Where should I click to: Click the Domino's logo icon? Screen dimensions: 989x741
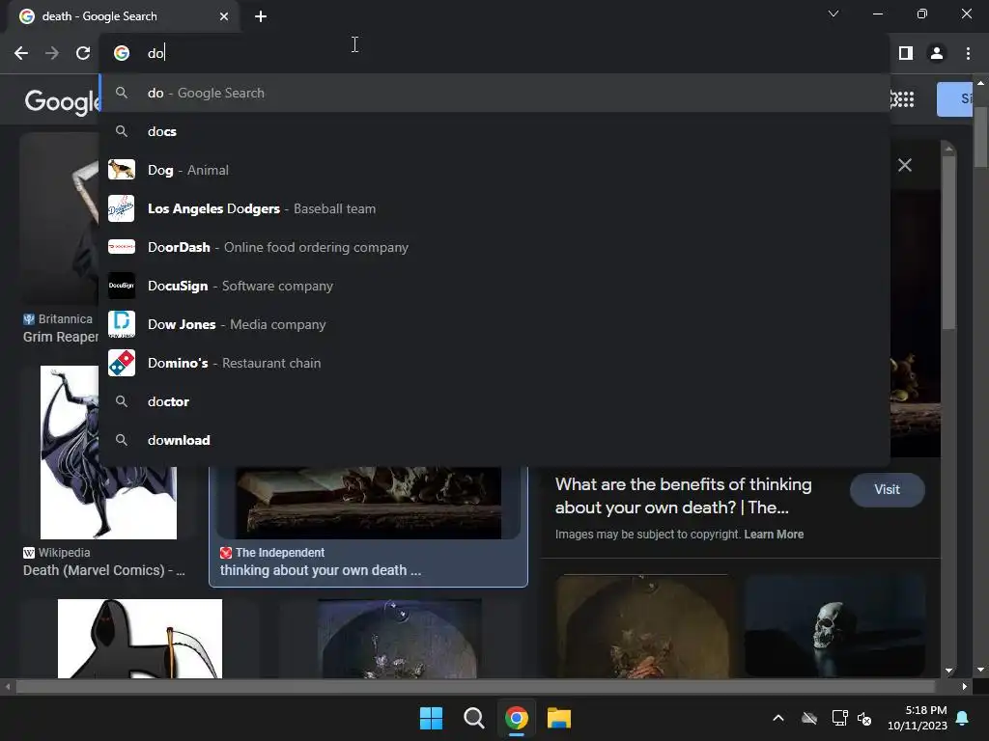pyautogui.click(x=121, y=363)
